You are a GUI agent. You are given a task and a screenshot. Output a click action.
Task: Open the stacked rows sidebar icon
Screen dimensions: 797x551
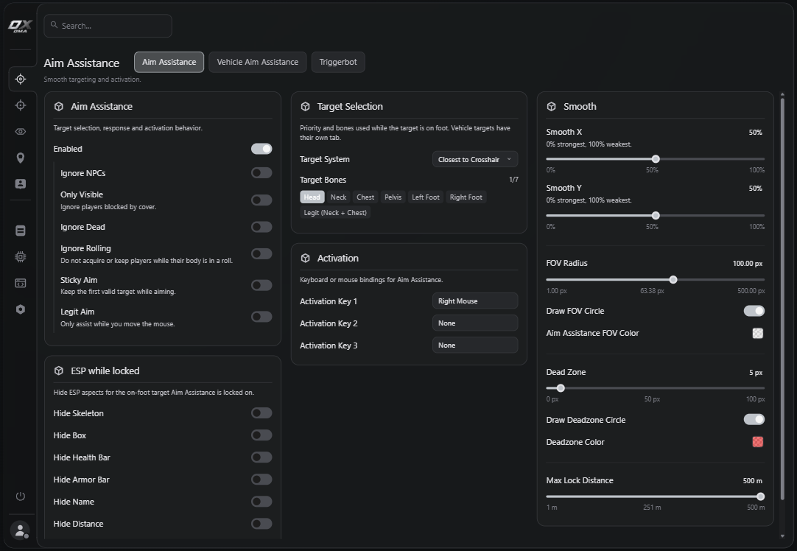21,231
